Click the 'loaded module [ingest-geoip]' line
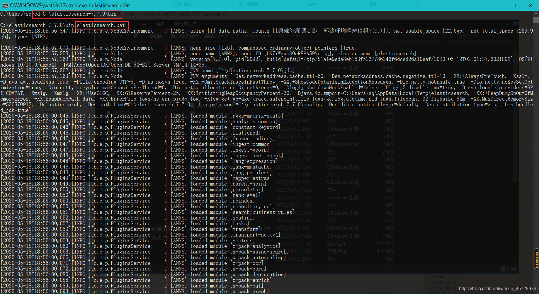 (x=230, y=150)
